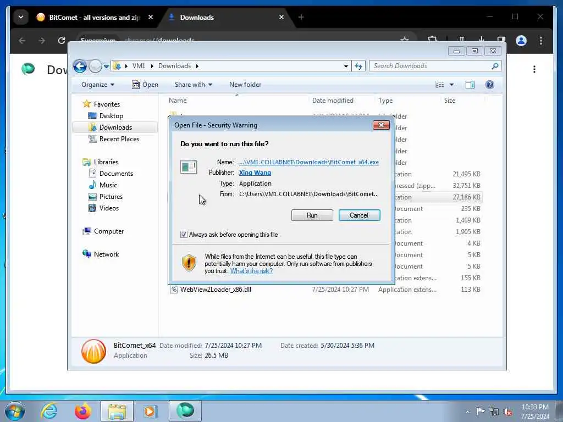
Task: Click the Explorer forward navigation arrow
Action: [x=95, y=66]
